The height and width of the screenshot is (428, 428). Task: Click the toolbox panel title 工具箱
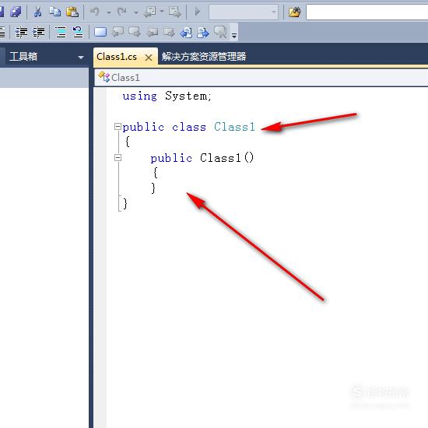pos(23,57)
